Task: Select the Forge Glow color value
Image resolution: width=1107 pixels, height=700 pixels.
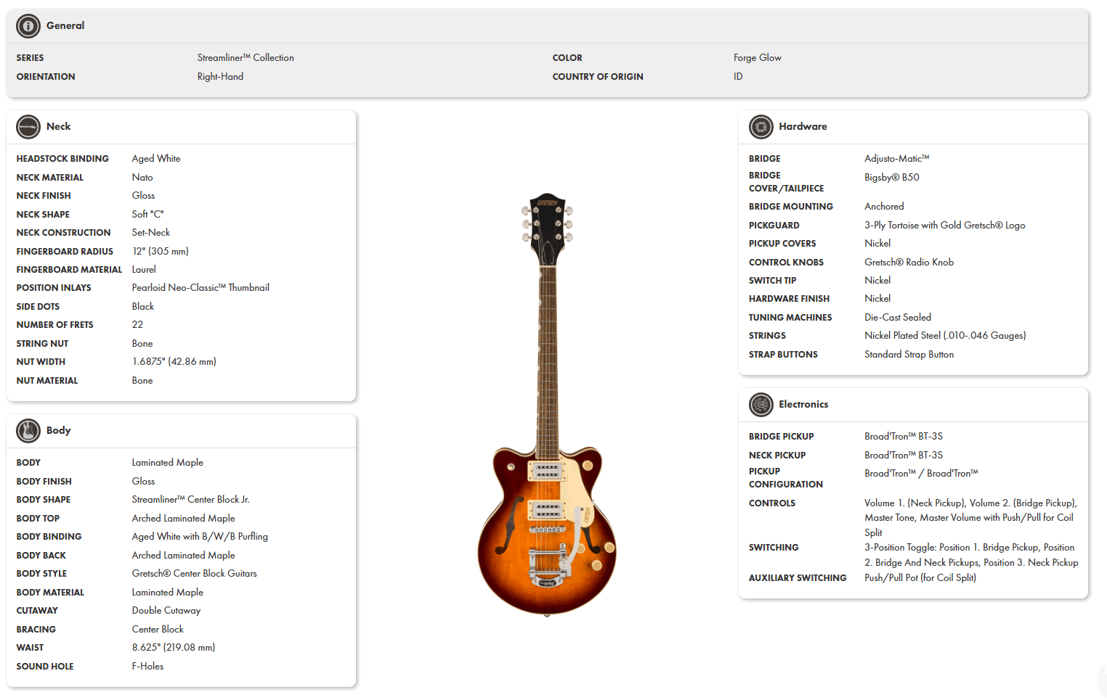Action: point(758,57)
